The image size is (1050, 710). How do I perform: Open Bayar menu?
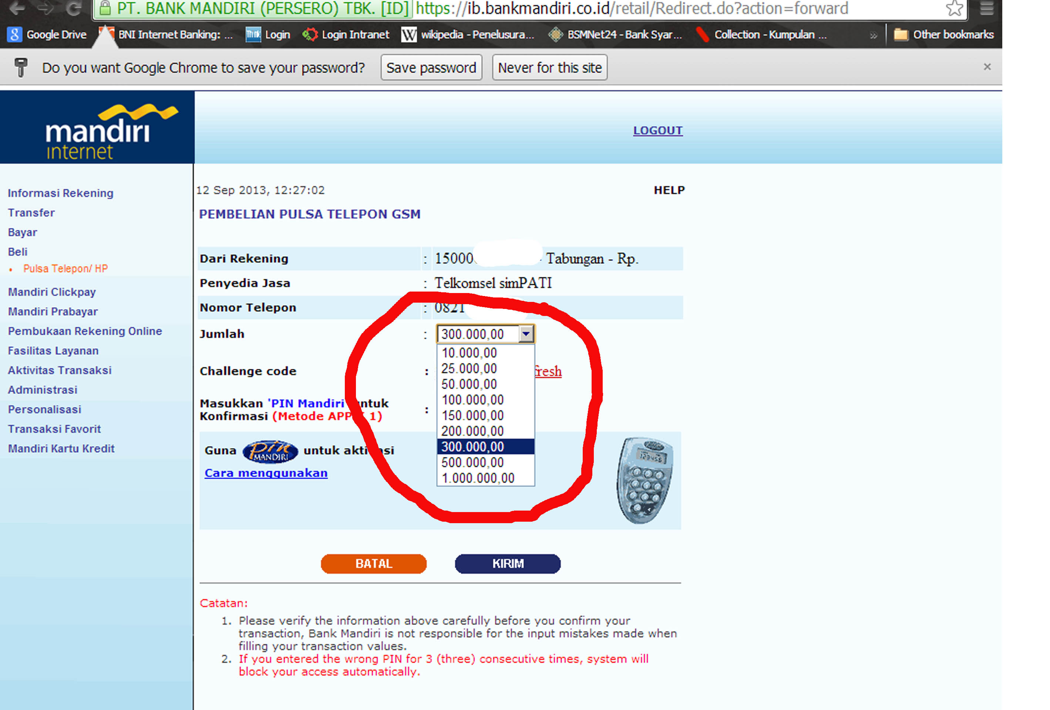[x=23, y=232]
